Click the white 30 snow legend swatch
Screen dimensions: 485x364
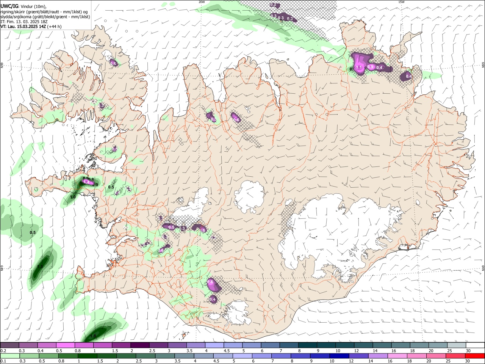click(x=475, y=345)
